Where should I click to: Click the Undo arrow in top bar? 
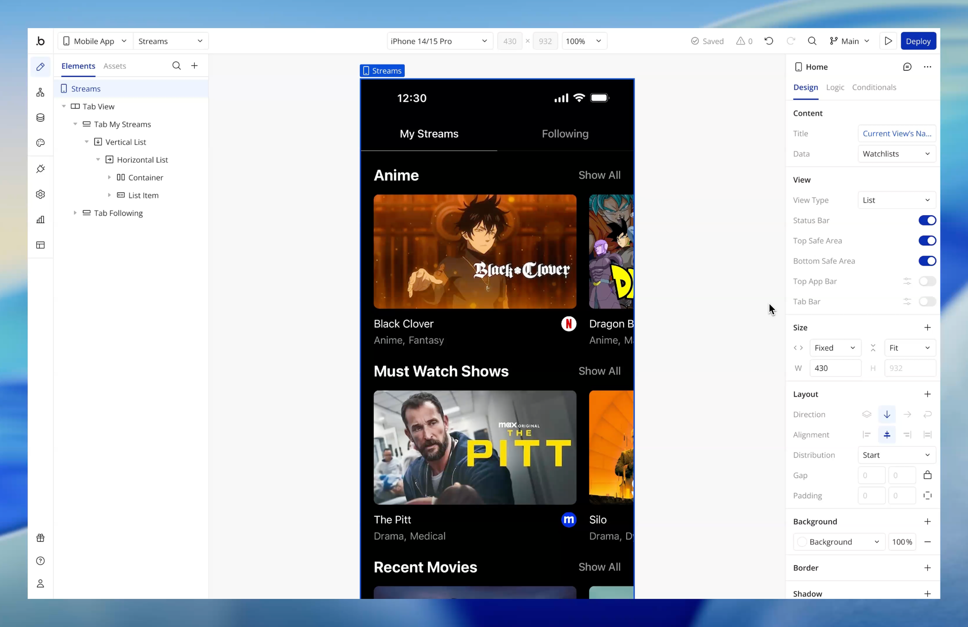point(769,41)
